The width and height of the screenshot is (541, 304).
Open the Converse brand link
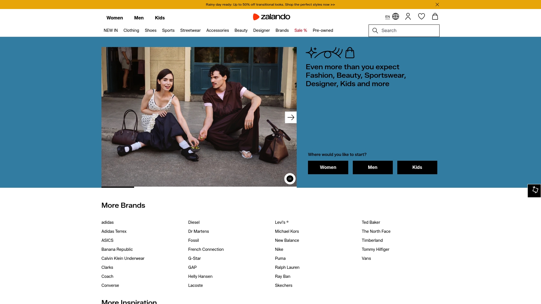coord(110,285)
